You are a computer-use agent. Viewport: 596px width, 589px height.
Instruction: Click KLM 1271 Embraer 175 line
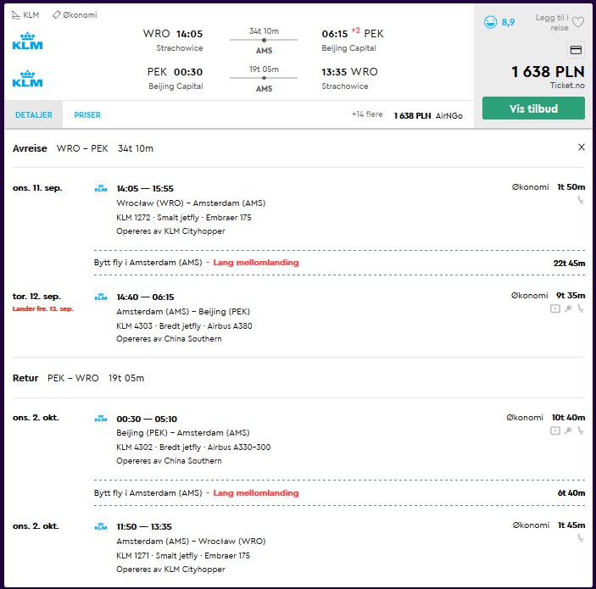point(183,556)
